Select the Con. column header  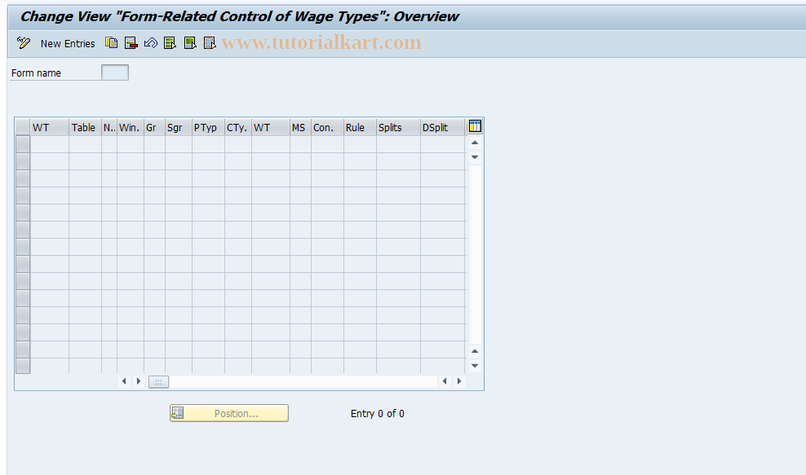point(327,127)
